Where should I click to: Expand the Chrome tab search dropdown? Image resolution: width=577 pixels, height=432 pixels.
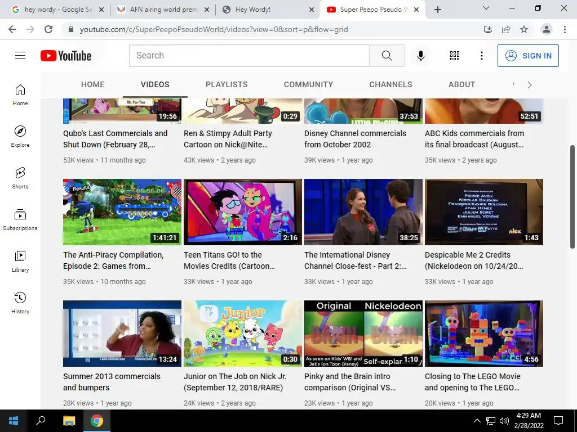(x=486, y=8)
